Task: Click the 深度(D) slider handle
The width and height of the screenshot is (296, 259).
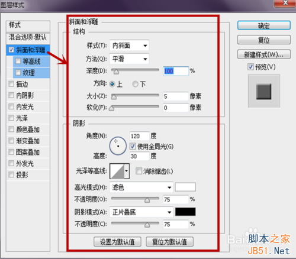Action: click(116, 72)
